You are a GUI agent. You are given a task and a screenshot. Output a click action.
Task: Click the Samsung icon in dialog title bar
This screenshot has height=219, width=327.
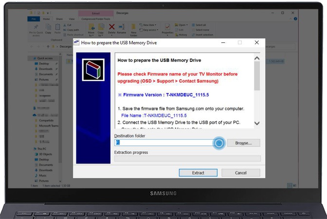click(76, 42)
